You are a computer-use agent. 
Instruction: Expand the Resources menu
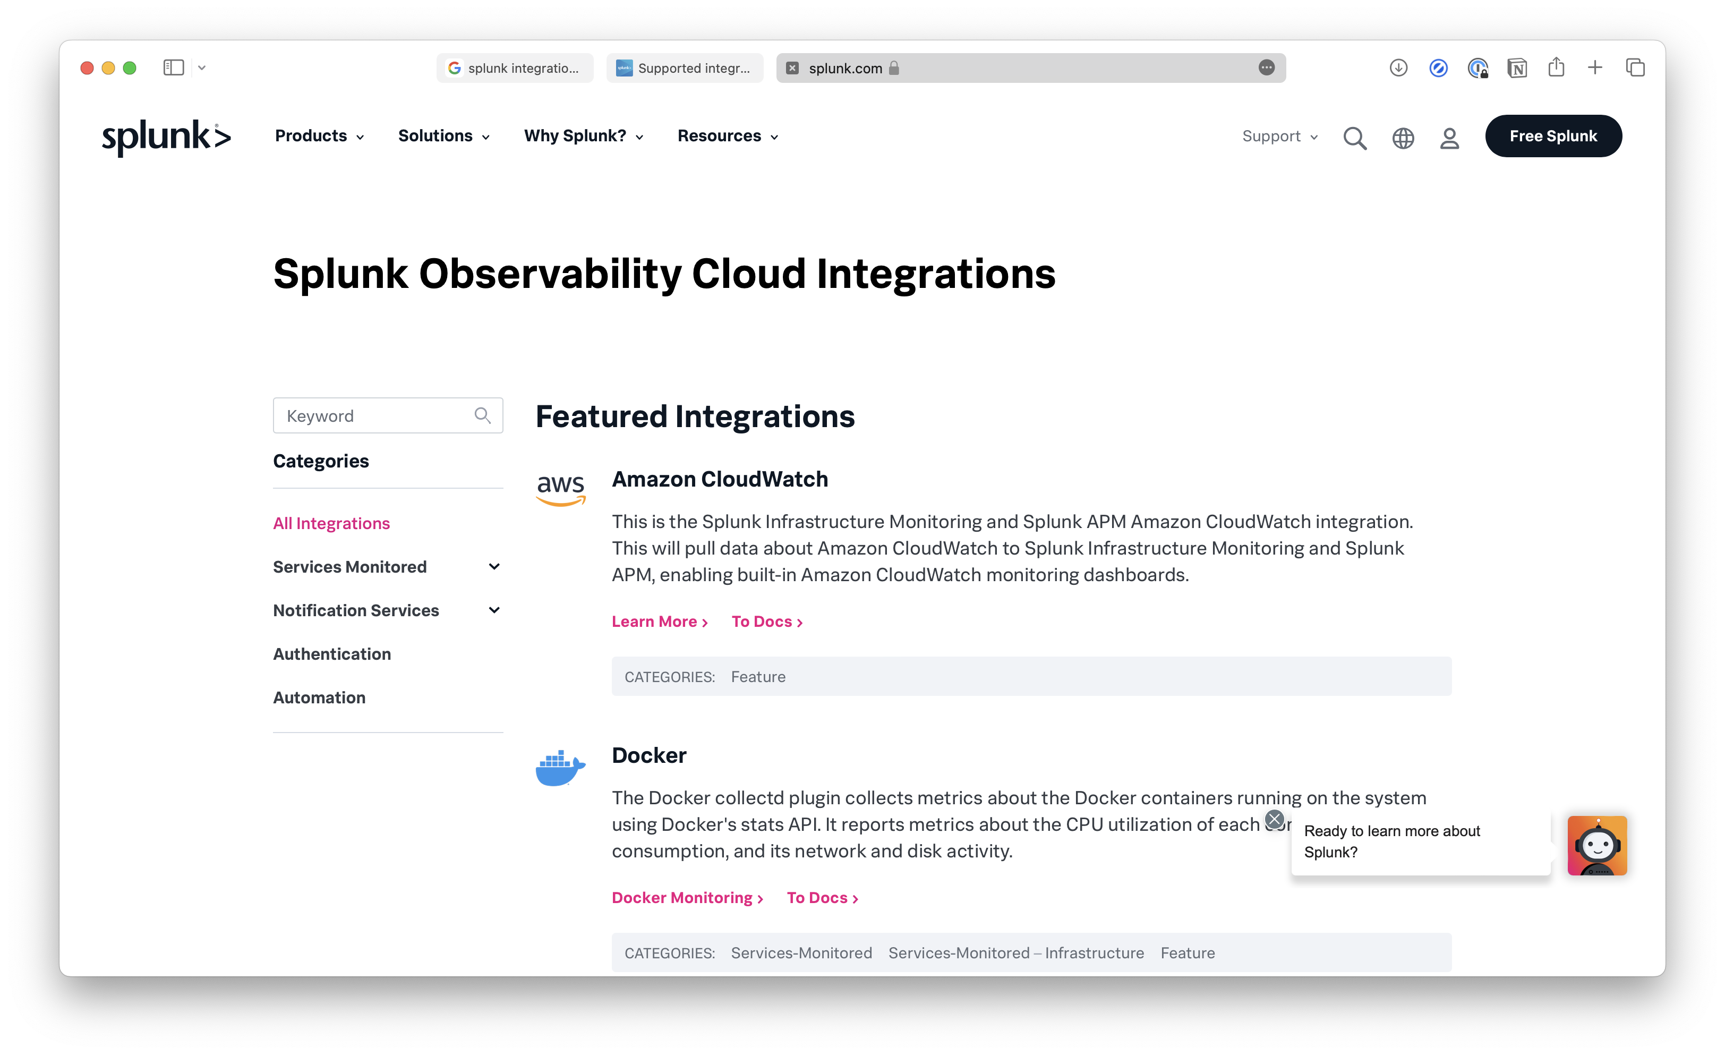point(728,136)
